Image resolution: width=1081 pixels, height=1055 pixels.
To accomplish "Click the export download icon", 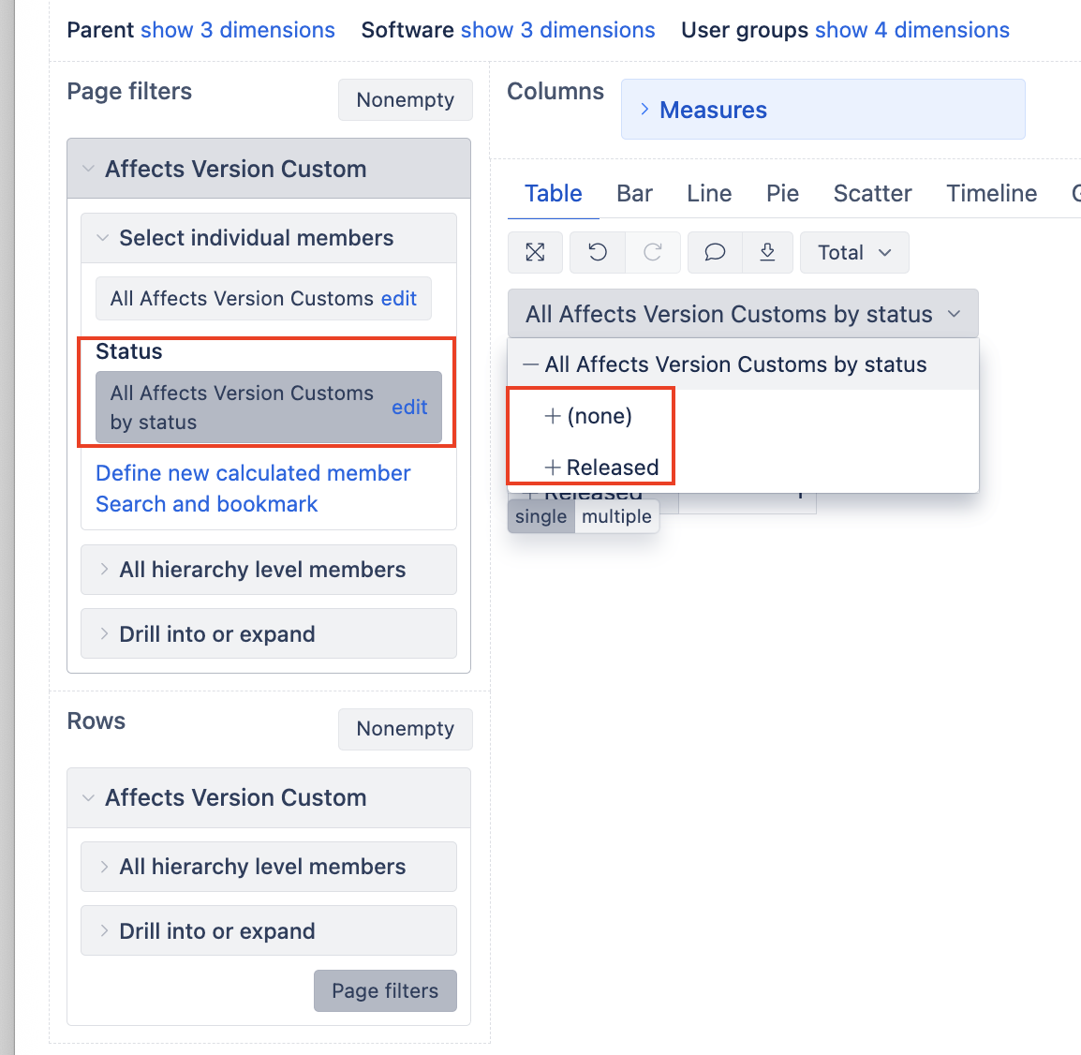I will click(x=767, y=252).
